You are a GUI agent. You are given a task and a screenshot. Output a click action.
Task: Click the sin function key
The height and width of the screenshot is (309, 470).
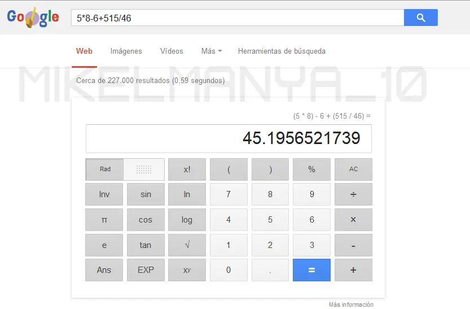pos(146,194)
